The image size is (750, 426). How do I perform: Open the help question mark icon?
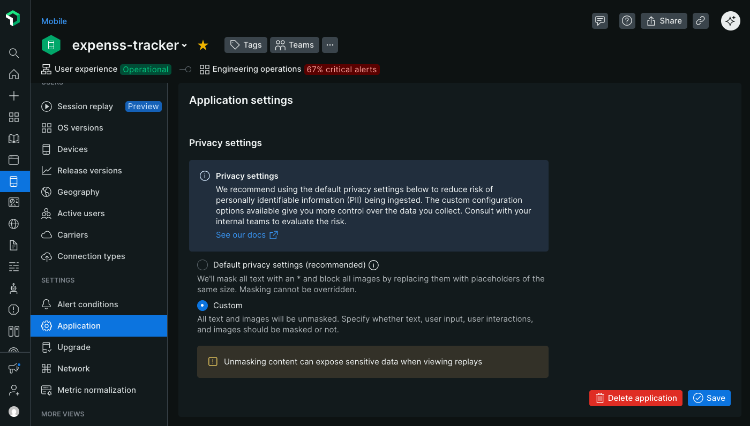tap(627, 21)
